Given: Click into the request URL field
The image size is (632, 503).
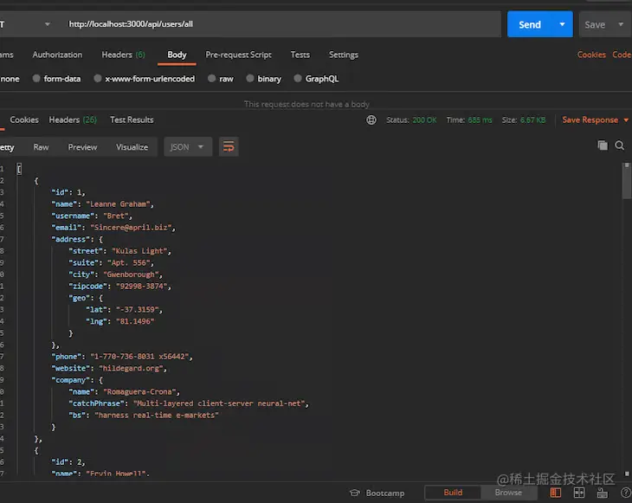Looking at the screenshot, I should point(281,24).
